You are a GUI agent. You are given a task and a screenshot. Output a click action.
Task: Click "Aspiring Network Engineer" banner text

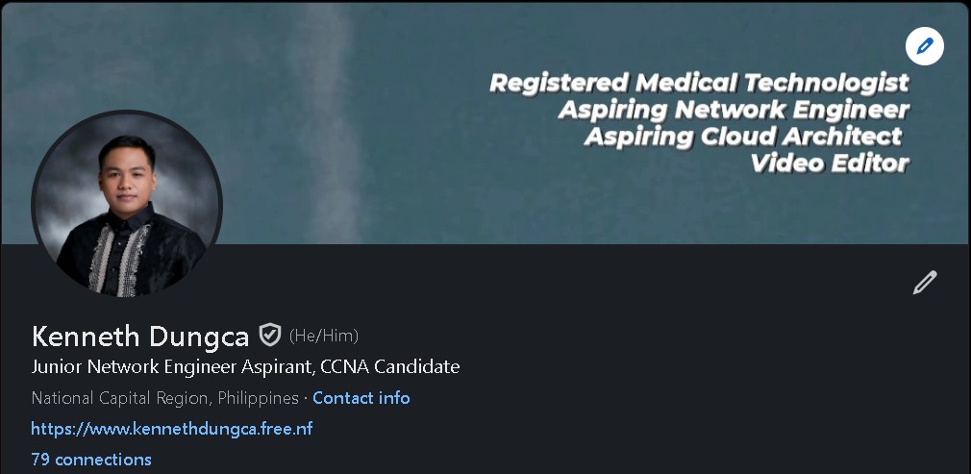click(734, 110)
